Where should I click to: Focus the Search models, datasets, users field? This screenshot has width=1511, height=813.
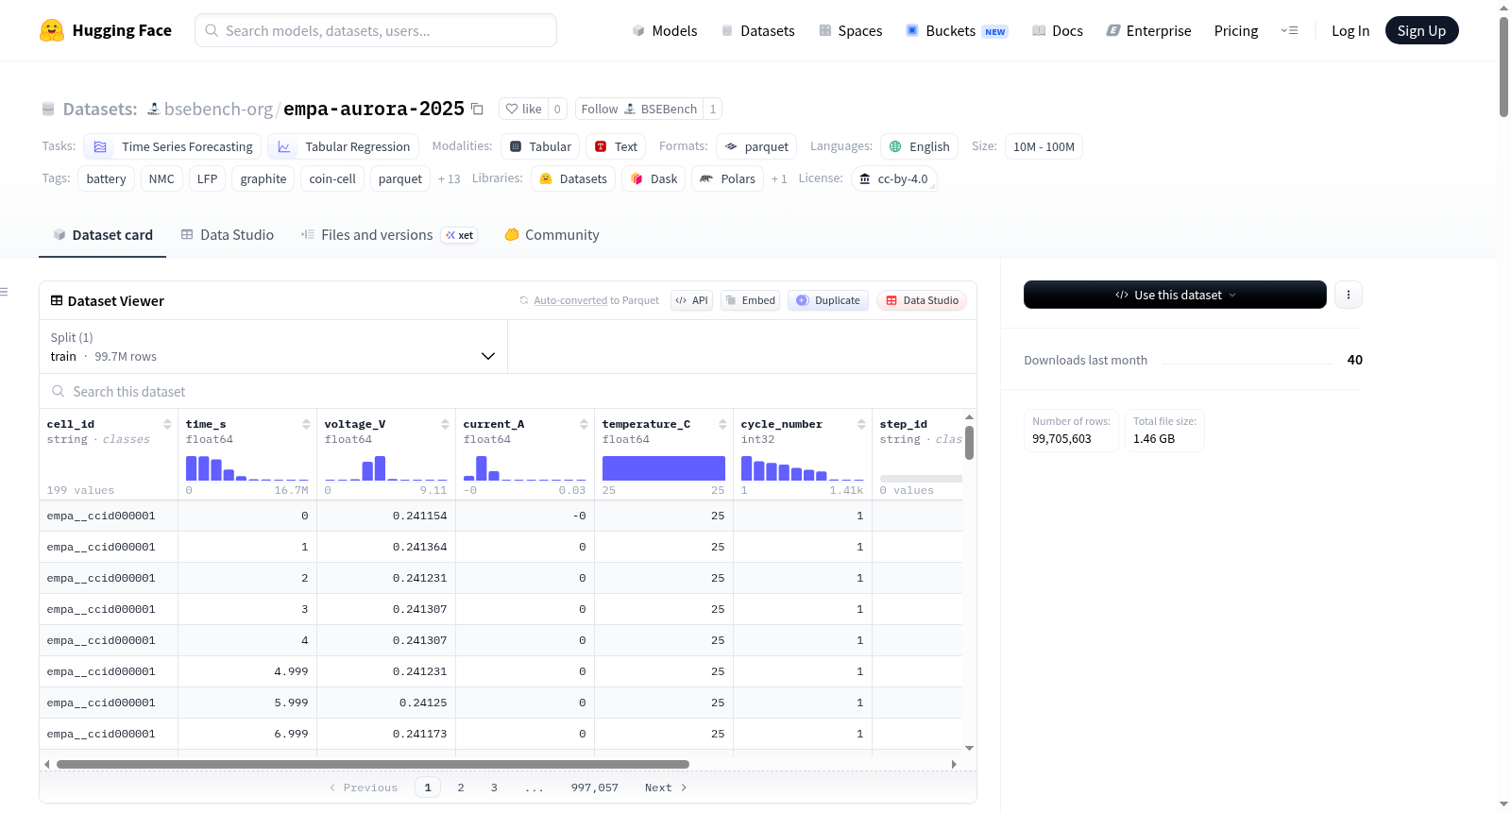(x=376, y=30)
